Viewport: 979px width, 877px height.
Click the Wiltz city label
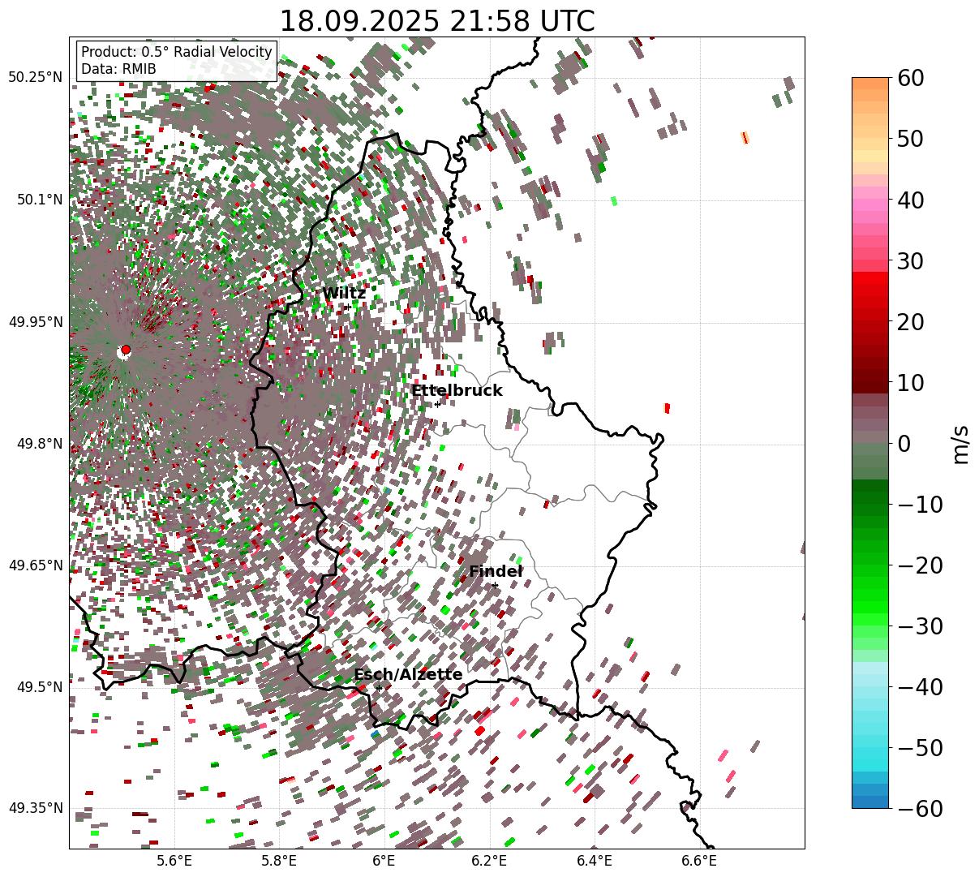pyautogui.click(x=344, y=293)
